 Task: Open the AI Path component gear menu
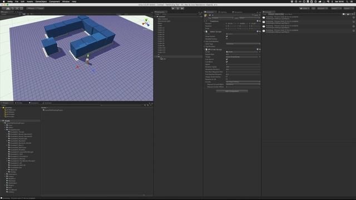[260, 49]
